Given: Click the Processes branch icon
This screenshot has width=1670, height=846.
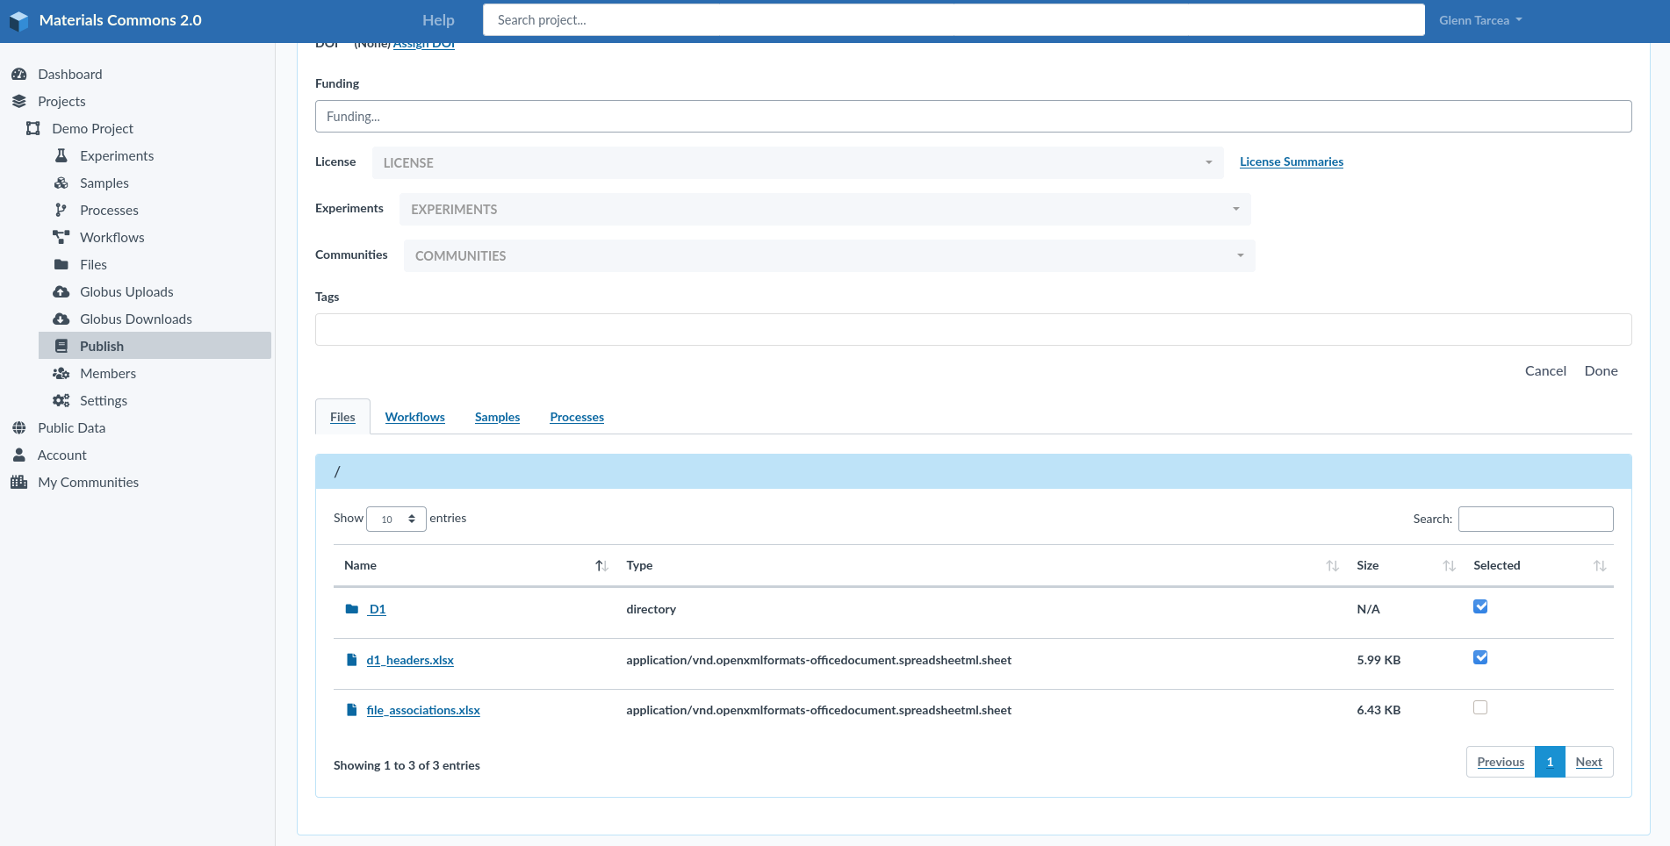Looking at the screenshot, I should tap(61, 211).
